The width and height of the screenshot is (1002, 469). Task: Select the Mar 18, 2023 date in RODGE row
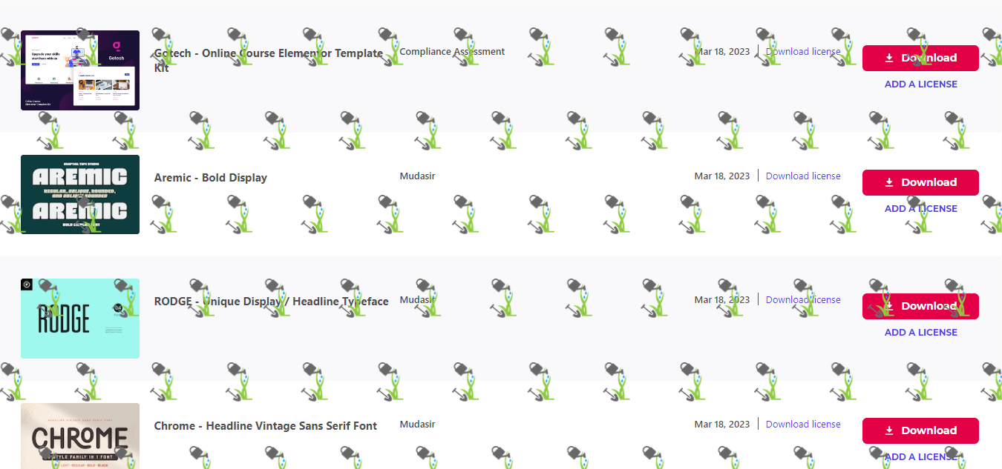point(722,300)
